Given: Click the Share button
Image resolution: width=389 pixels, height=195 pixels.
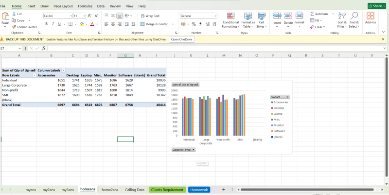Looking at the screenshot, I should (x=376, y=6).
